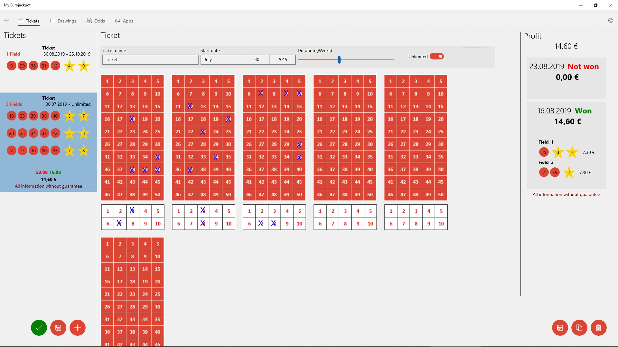The height and width of the screenshot is (347, 618).
Task: Open settings gear icon
Action: pyautogui.click(x=610, y=21)
